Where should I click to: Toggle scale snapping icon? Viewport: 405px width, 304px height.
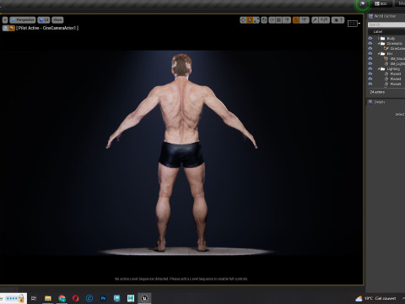pyautogui.click(x=315, y=20)
